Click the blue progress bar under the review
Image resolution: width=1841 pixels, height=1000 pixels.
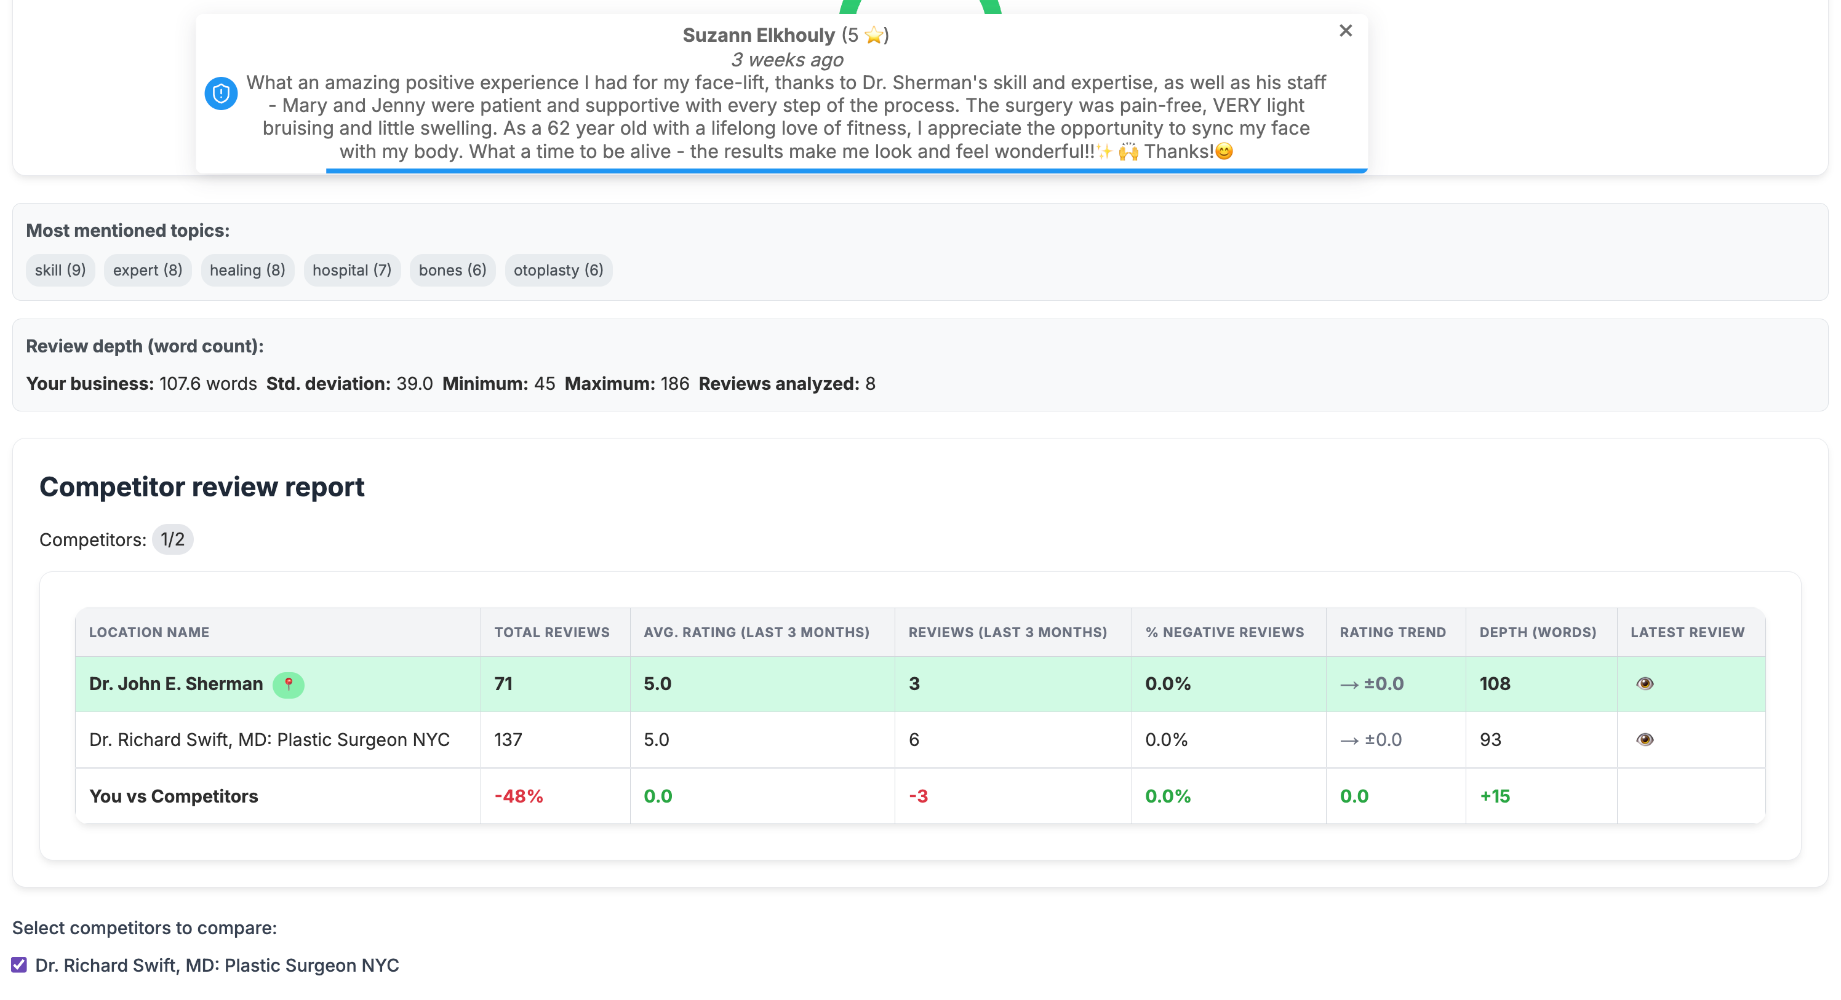(846, 171)
